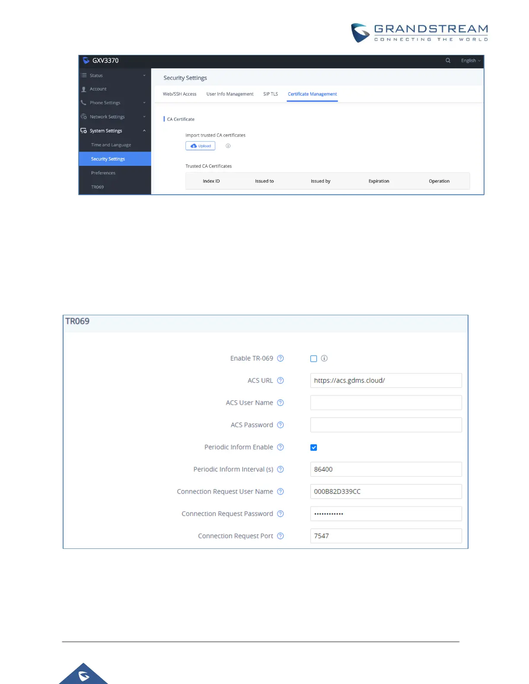Switch to the SIP TLS tab

point(271,94)
